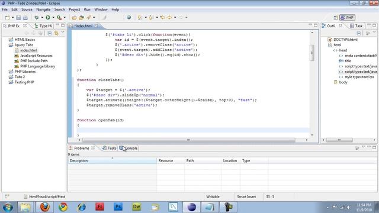Click the Previous Annotation arrow icon
Screen dimensions: 379x213
click(x=151, y=17)
